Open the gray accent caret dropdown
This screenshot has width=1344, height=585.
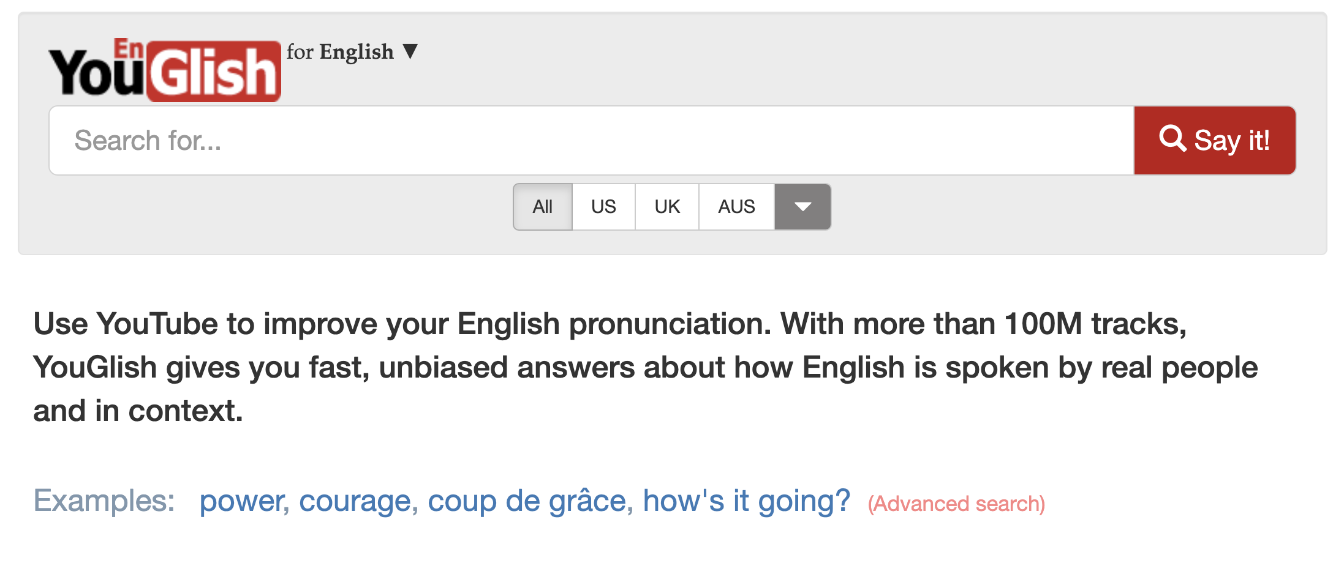coord(802,207)
